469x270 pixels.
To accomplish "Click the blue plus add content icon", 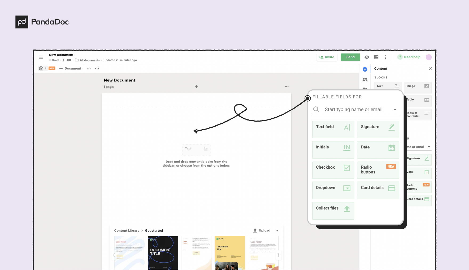I will 365,69.
